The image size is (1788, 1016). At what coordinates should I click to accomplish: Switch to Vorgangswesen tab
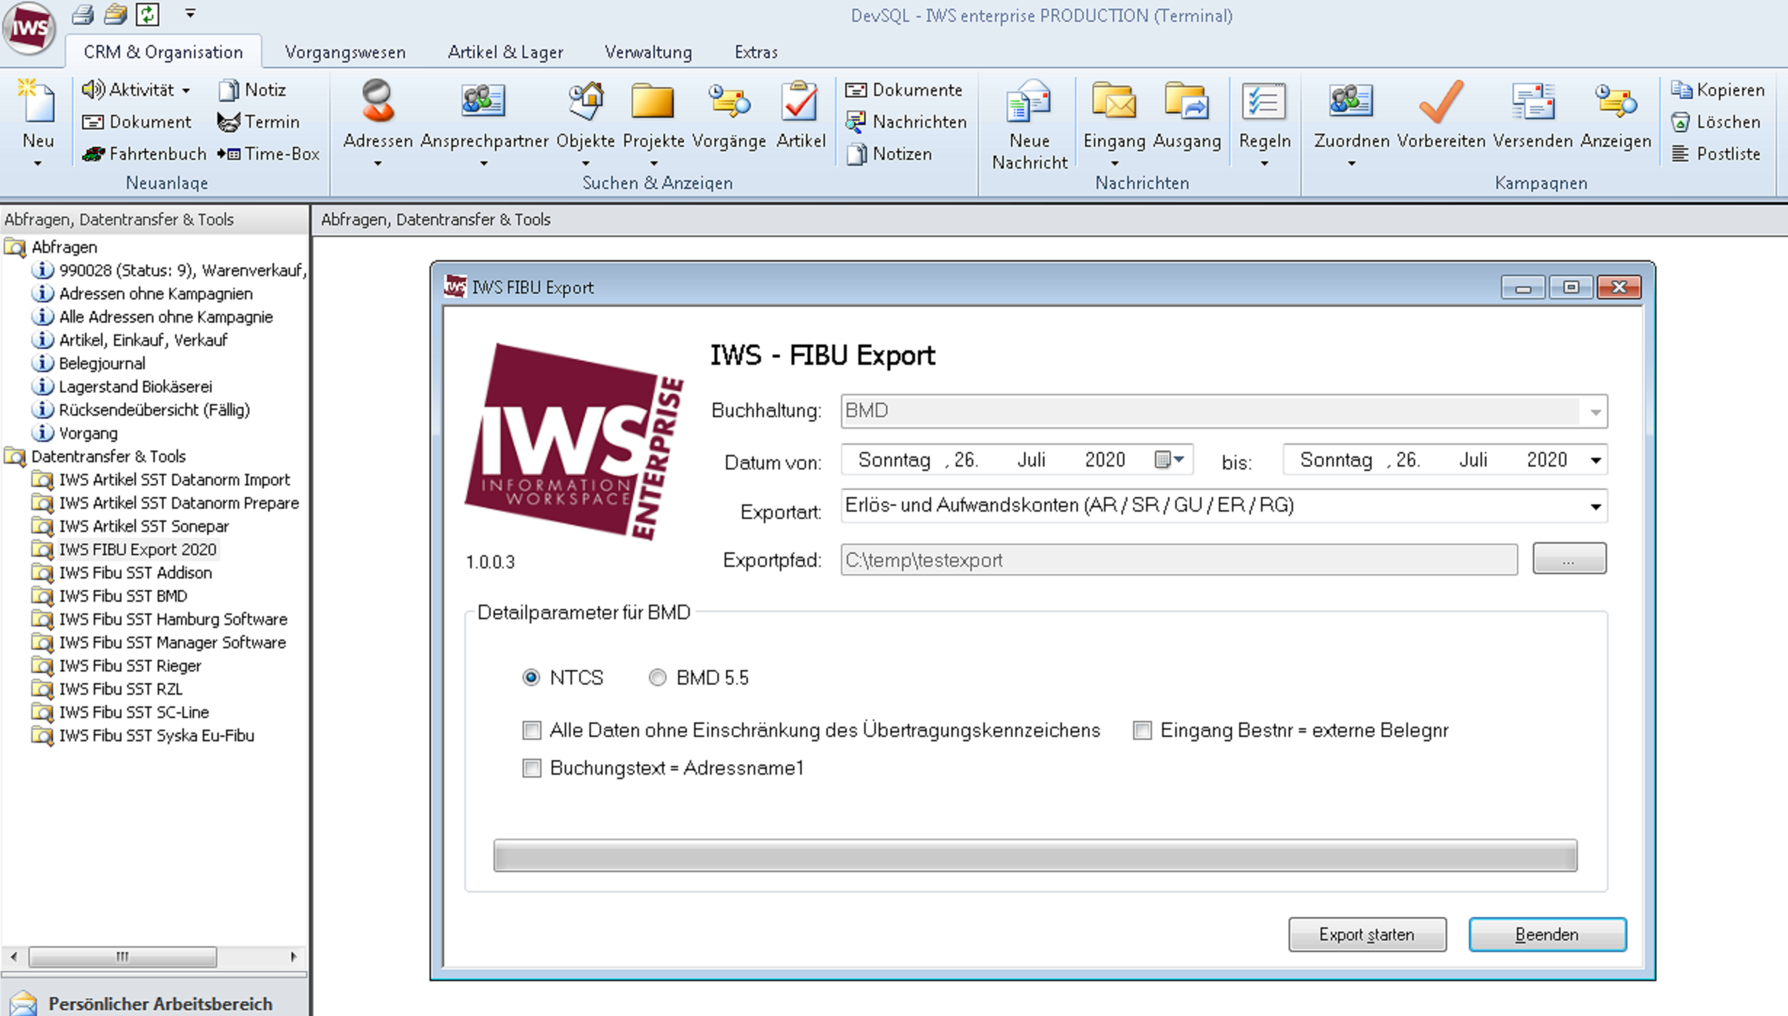pos(345,52)
